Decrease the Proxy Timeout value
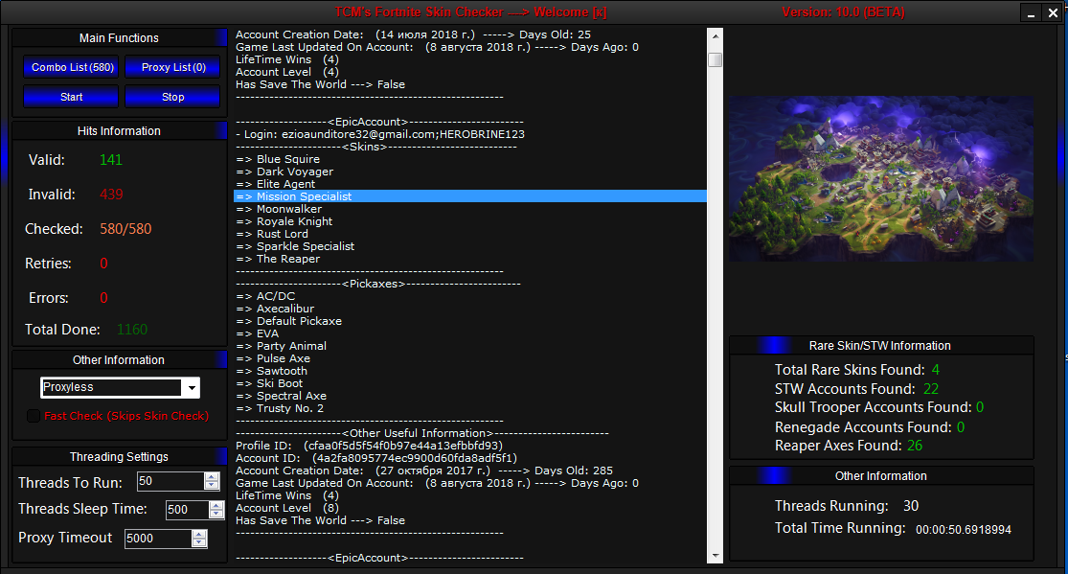Image resolution: width=1068 pixels, height=574 pixels. (199, 543)
